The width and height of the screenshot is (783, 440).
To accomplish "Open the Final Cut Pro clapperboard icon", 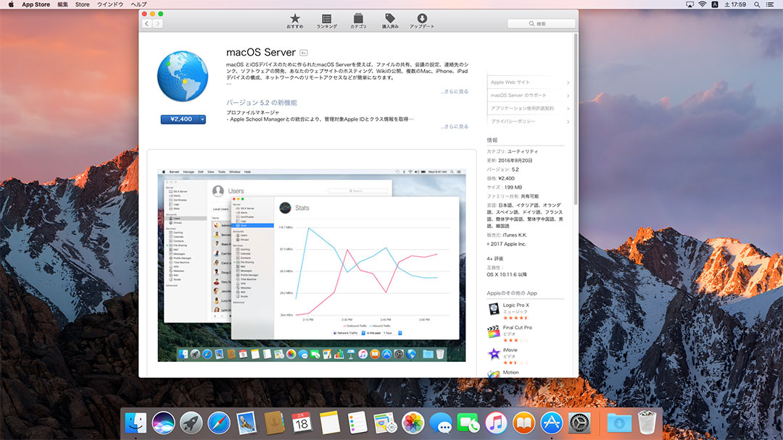I will (x=494, y=332).
